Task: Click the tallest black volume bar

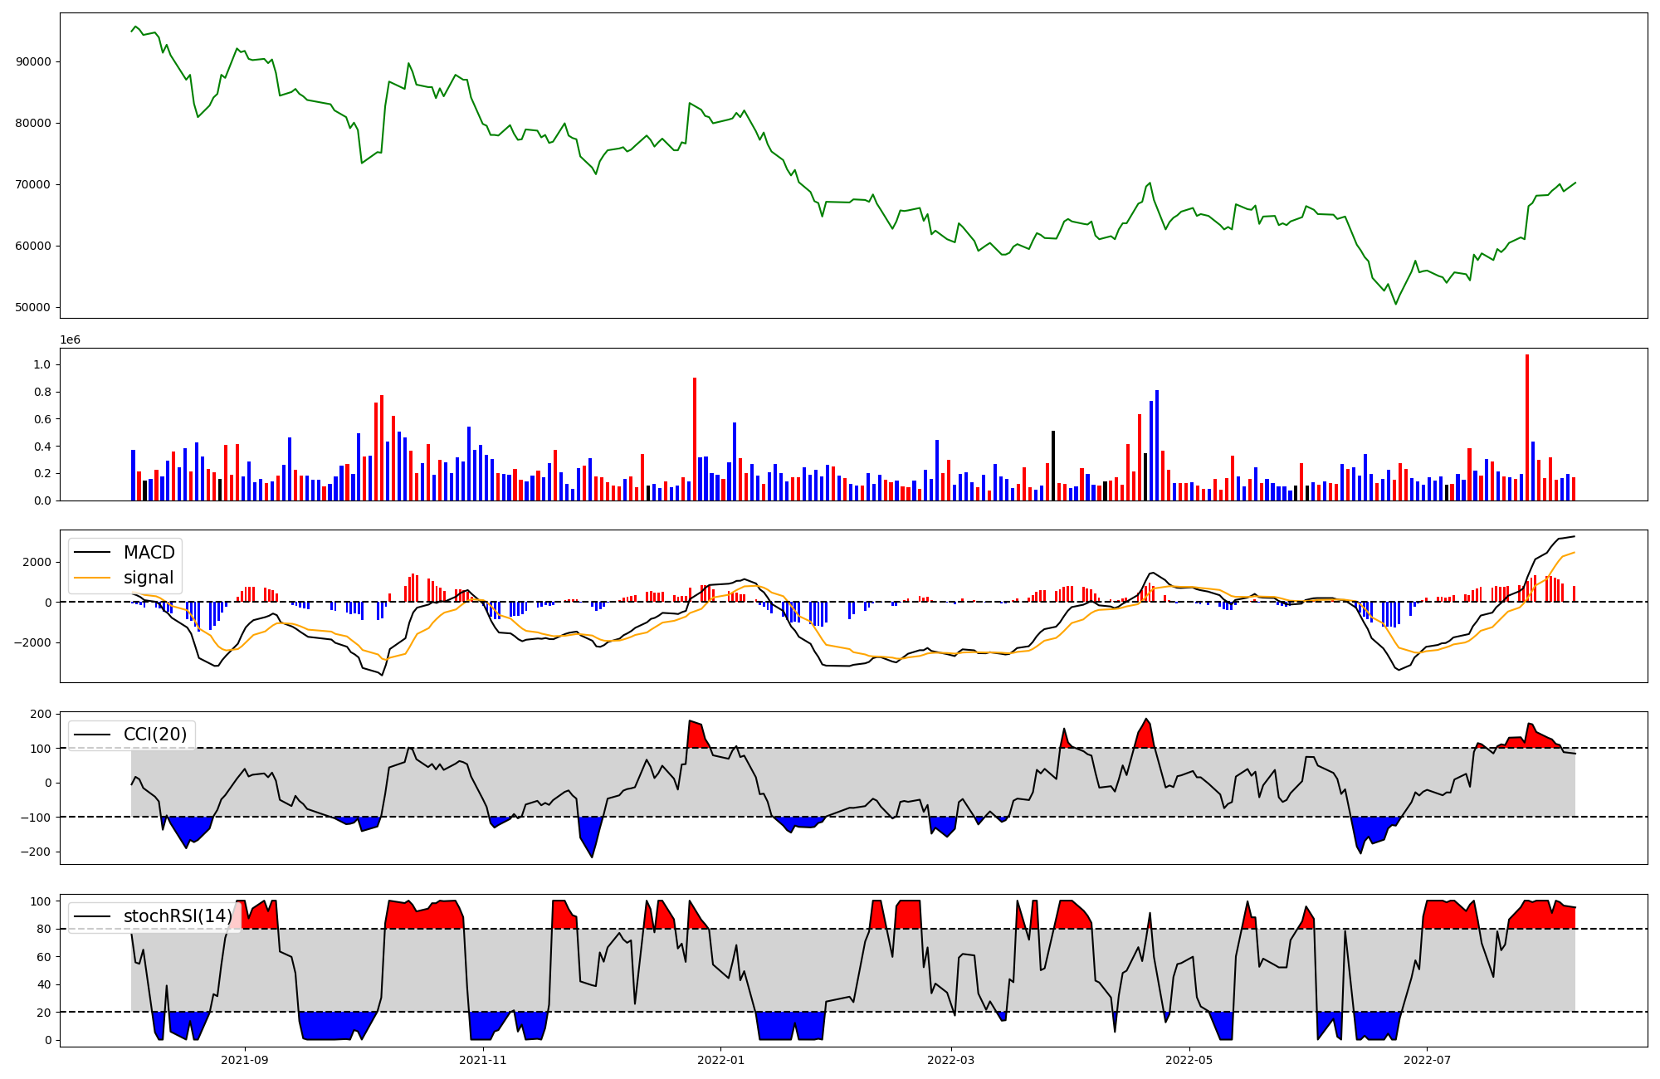Action: click(x=1053, y=466)
